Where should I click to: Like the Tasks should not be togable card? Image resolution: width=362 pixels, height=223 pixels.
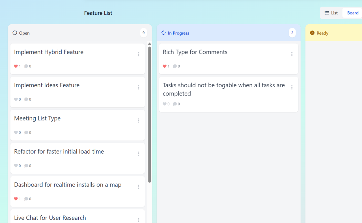tap(165, 104)
